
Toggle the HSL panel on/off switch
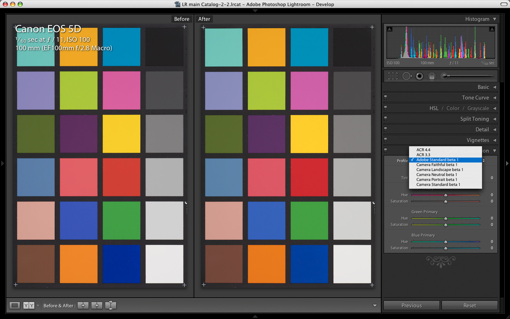click(x=386, y=108)
